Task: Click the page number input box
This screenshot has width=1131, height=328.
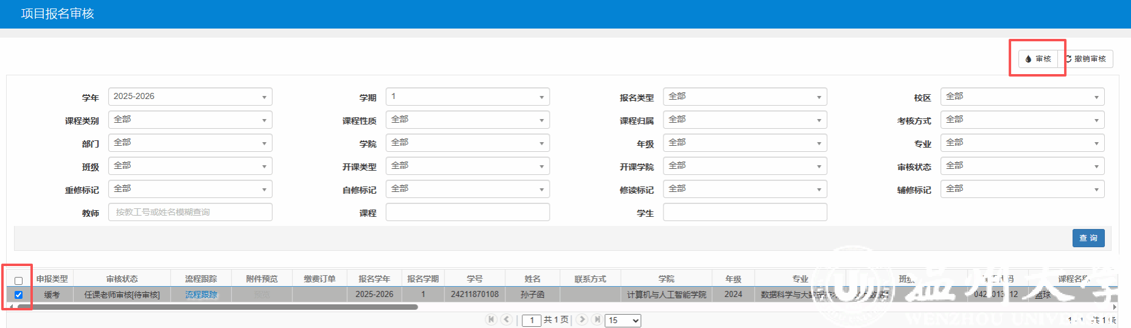Action: (531, 320)
